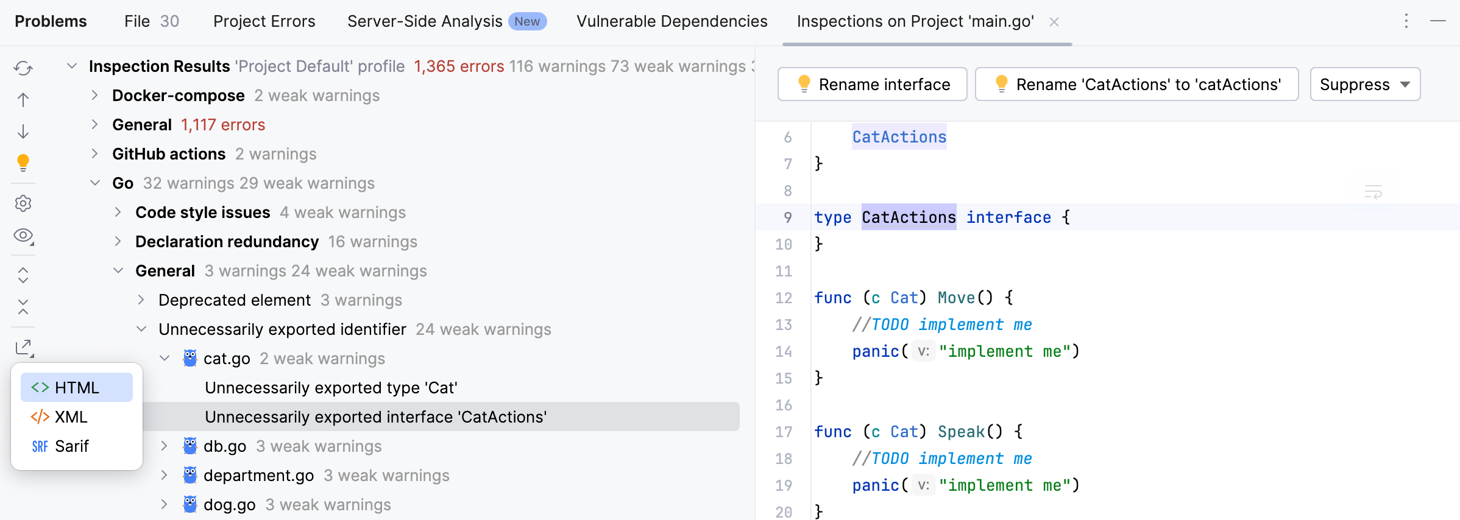Screen dimensions: 1460x520
Task: Open inspection settings gear icon
Action: (x=23, y=203)
